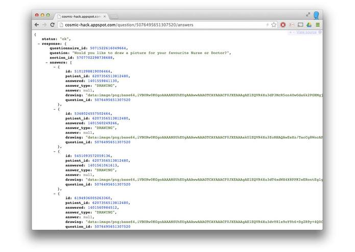Image resolution: width=355 pixels, height=252 pixels.
Task: Click the answered value 1401561061613
Action: click(103, 165)
